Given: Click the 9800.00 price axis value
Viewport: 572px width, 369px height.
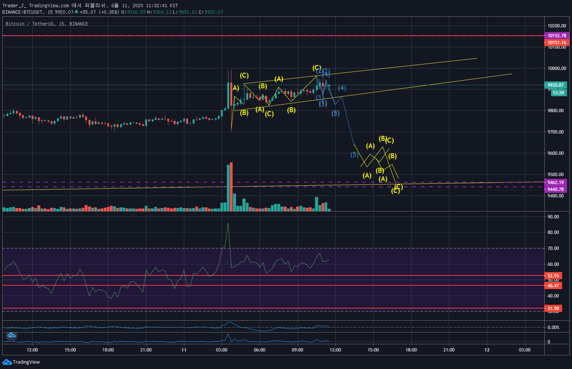Looking at the screenshot, I should point(556,111).
